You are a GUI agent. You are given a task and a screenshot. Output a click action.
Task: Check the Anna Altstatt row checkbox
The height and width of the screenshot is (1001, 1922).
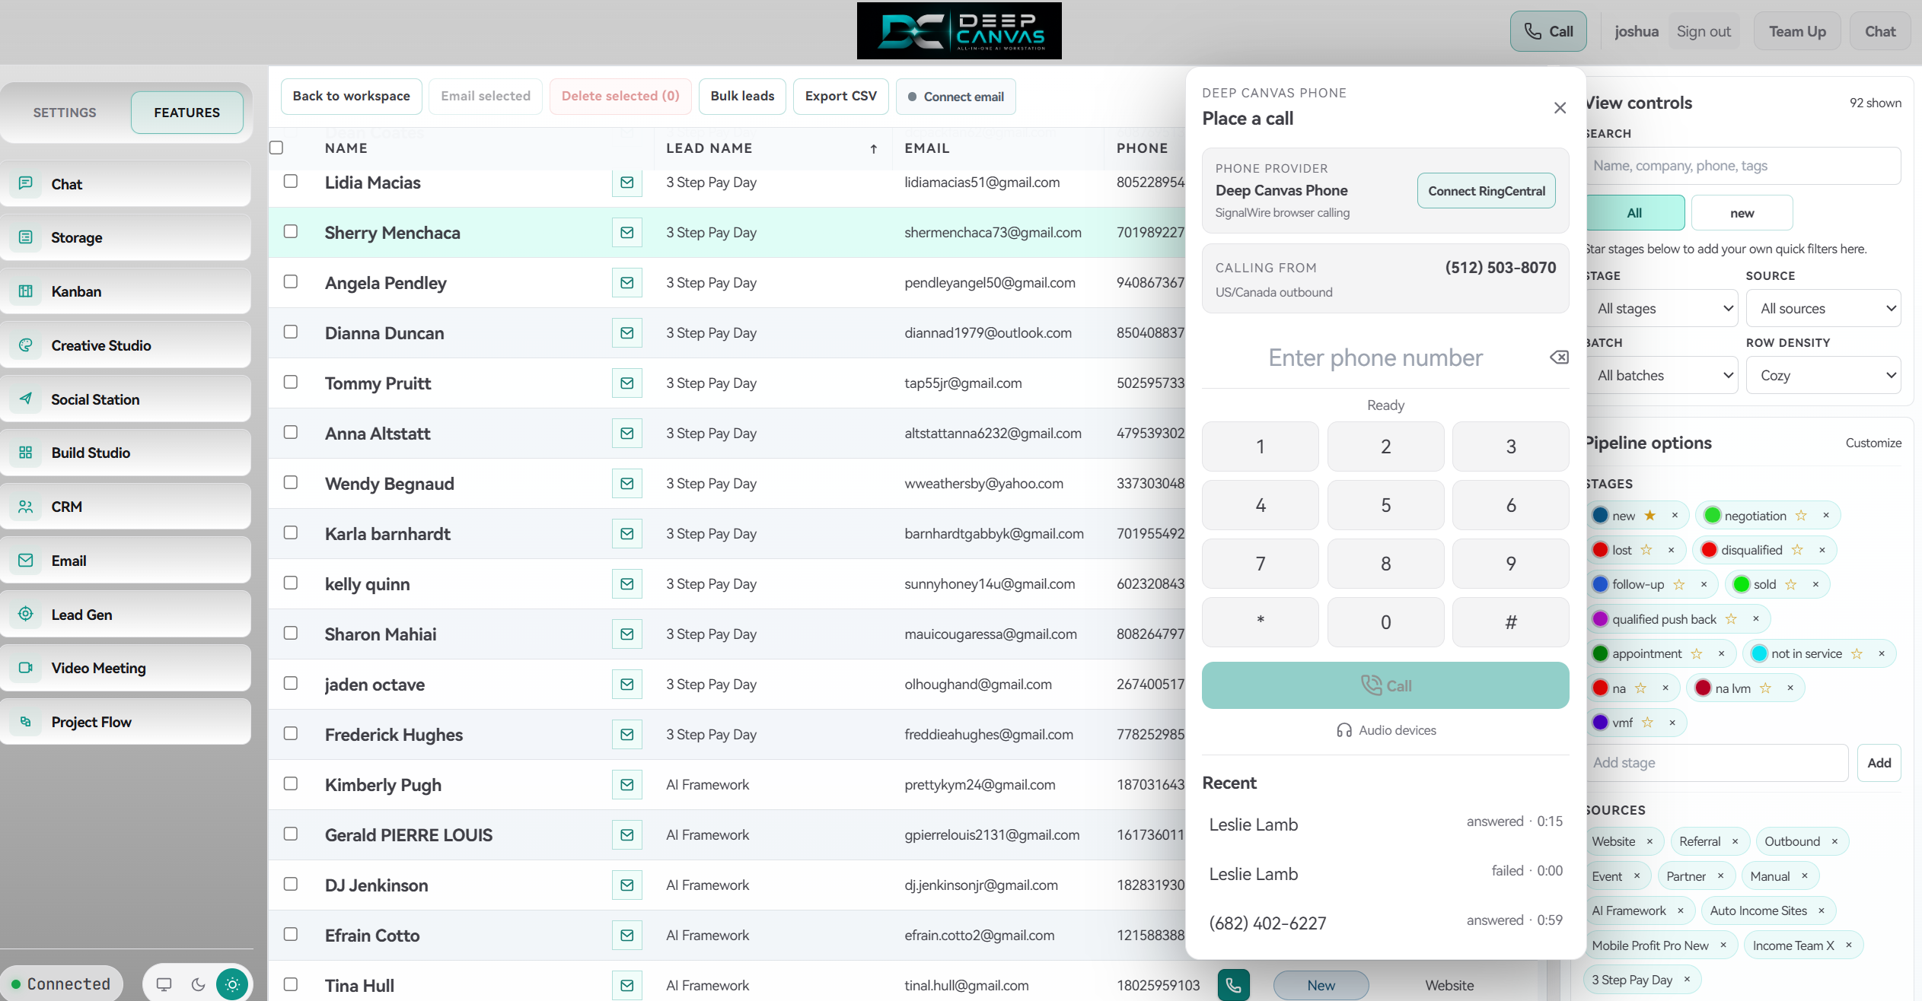[290, 432]
